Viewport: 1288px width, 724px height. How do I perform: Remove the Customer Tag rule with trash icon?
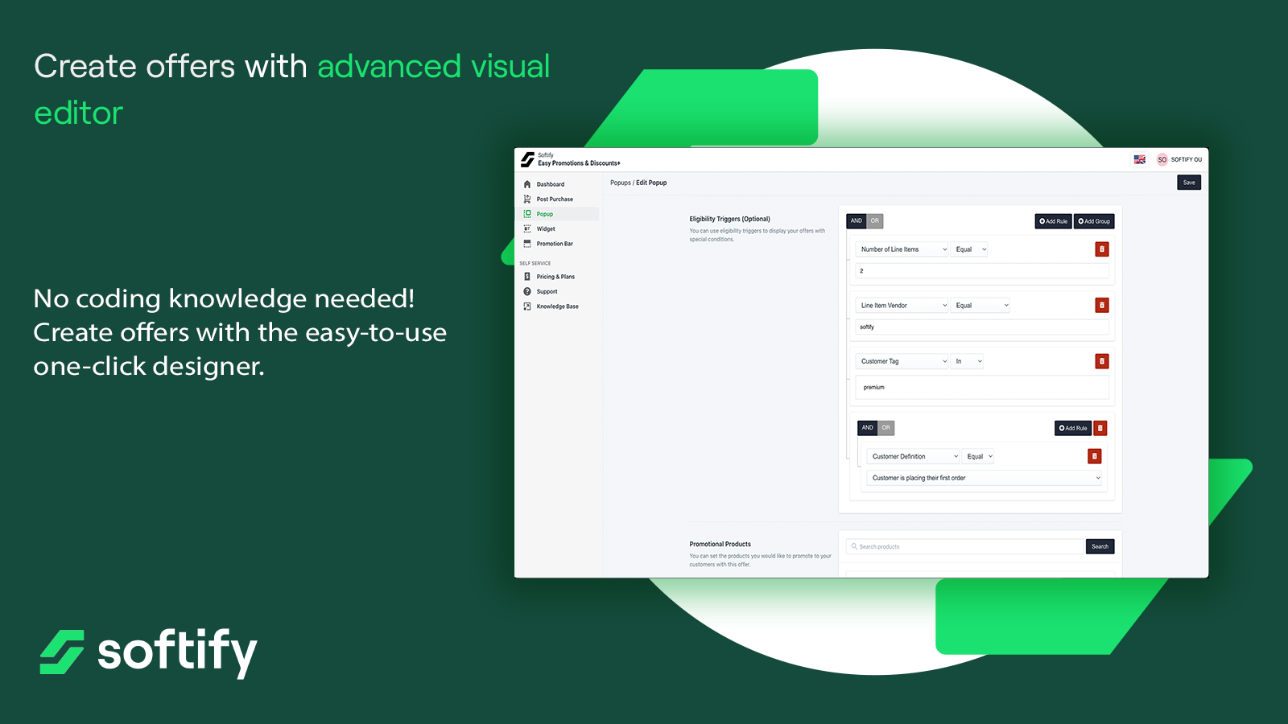click(x=1101, y=361)
